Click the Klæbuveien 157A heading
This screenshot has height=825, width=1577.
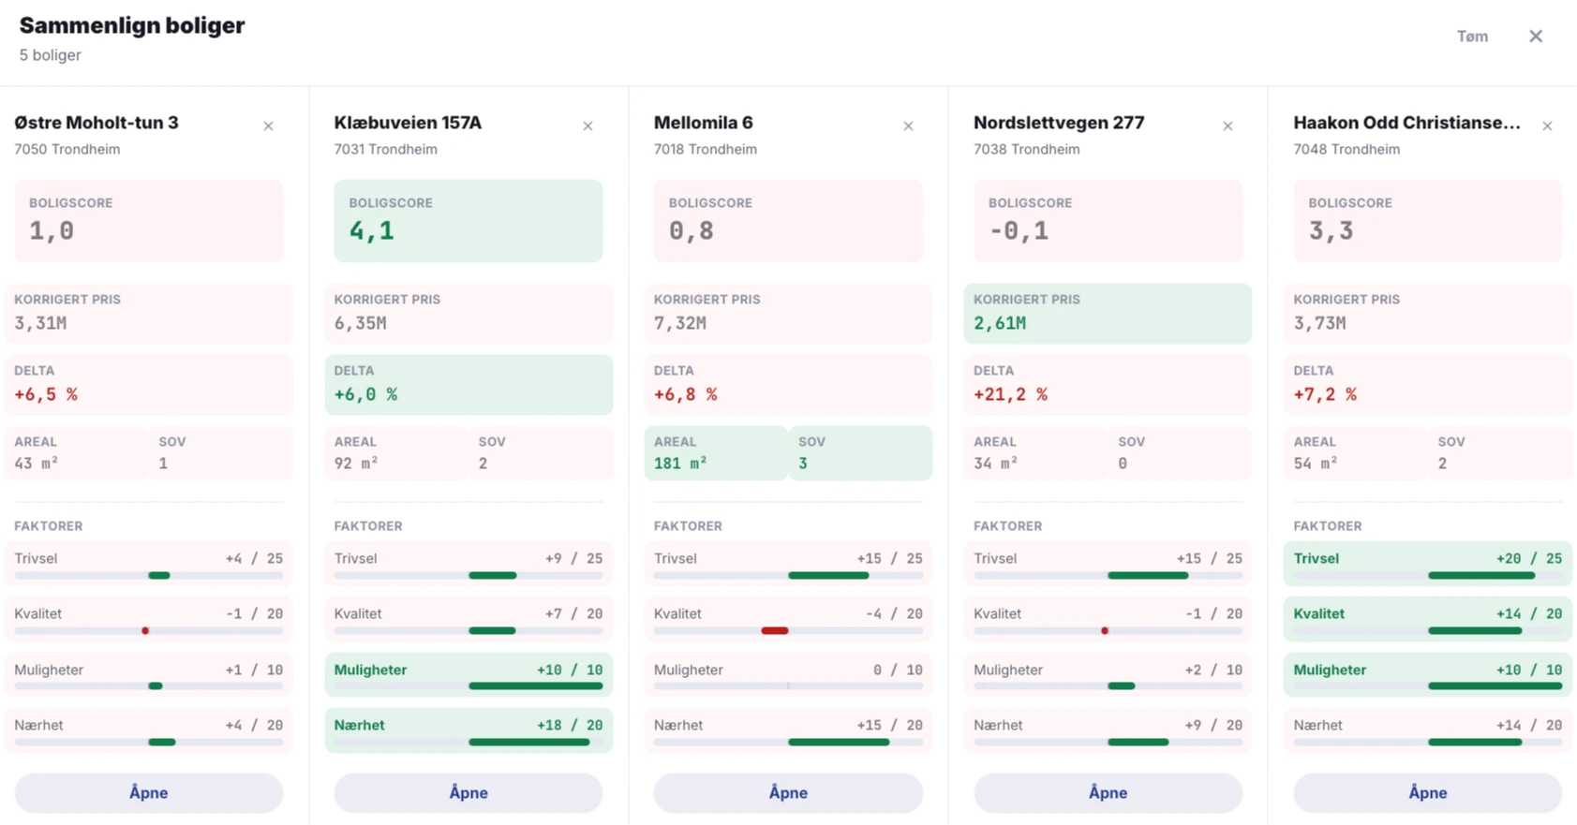pos(408,123)
